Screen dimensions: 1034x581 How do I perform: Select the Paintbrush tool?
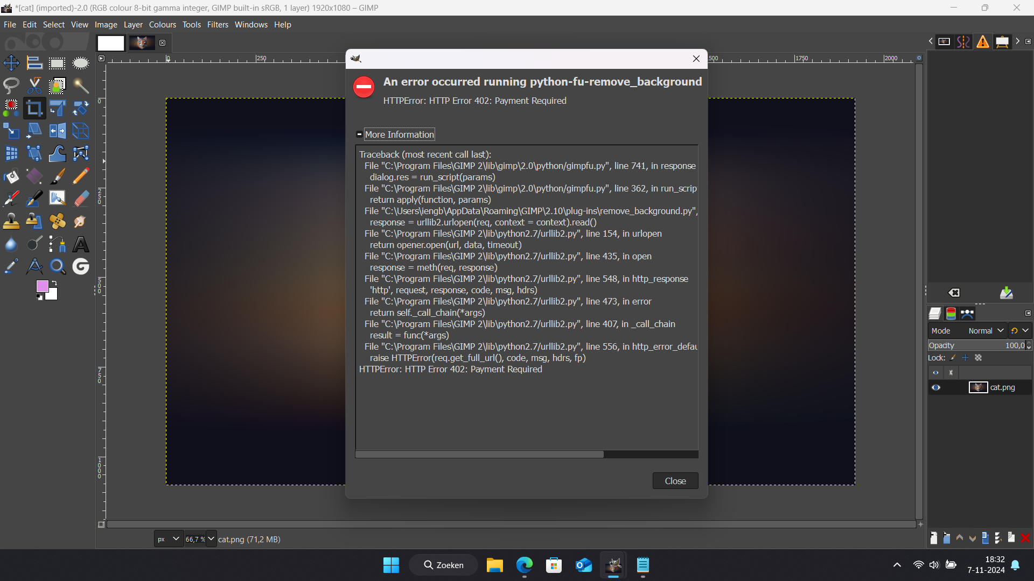tap(57, 176)
